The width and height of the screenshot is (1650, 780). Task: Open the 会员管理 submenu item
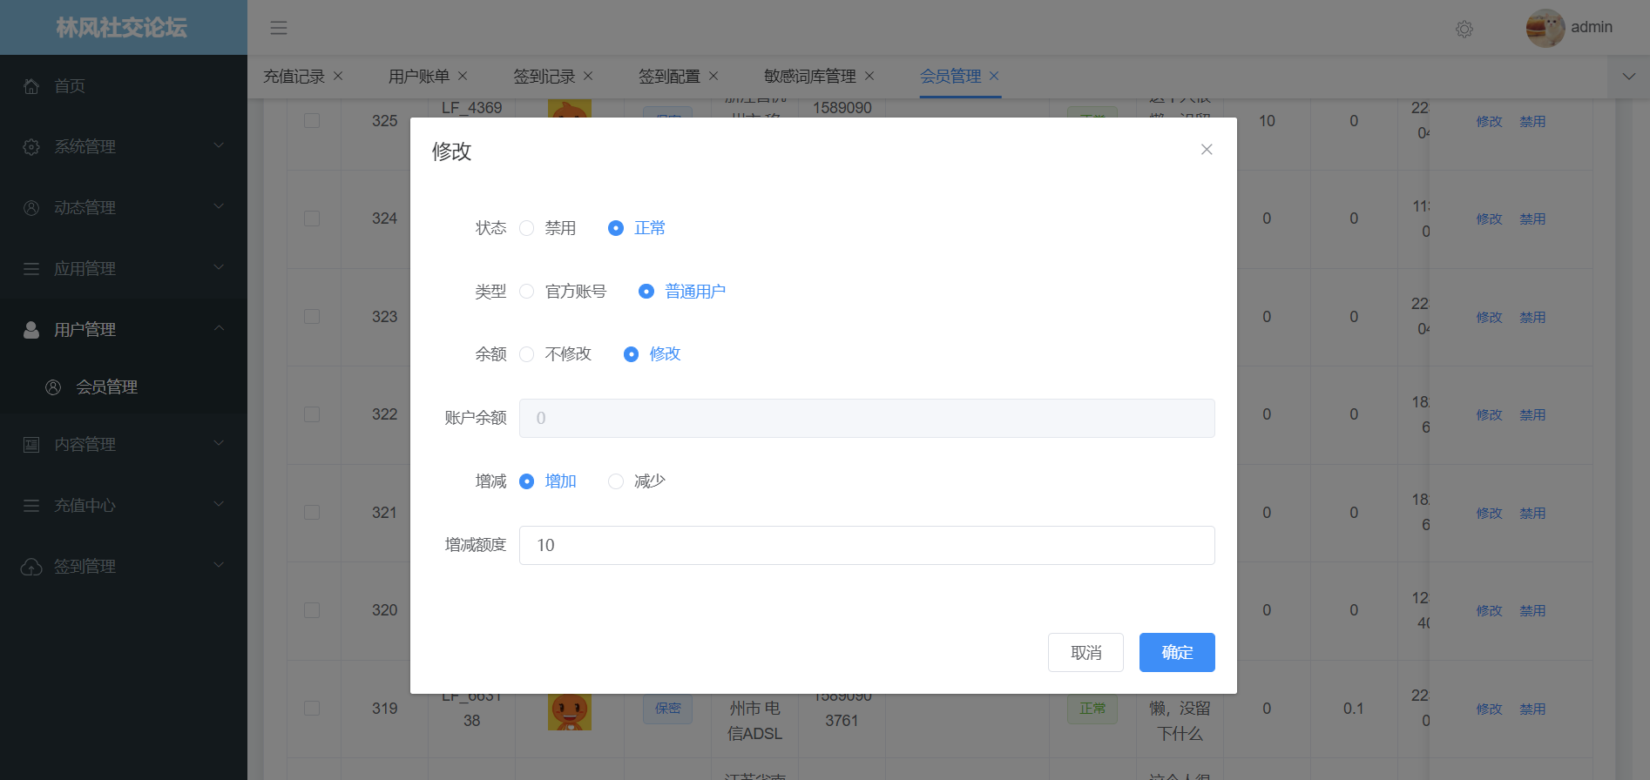click(x=106, y=387)
